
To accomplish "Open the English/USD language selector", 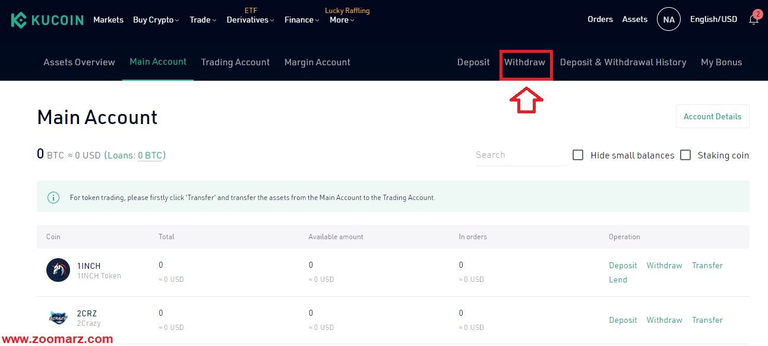I will coord(713,20).
